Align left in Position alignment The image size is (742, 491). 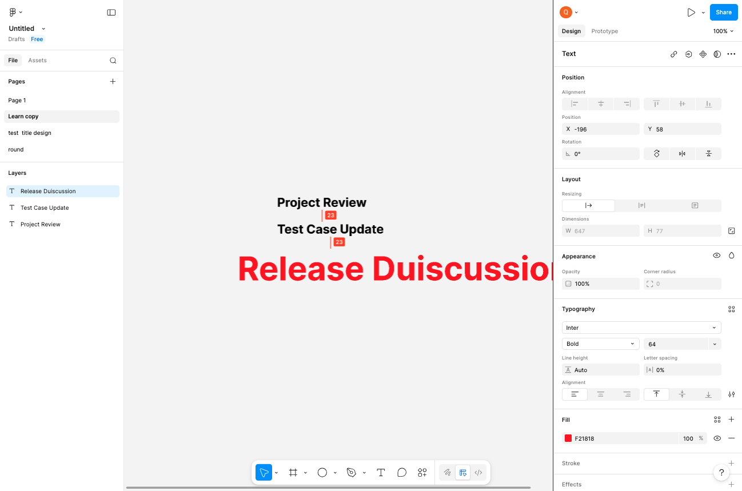coord(575,104)
